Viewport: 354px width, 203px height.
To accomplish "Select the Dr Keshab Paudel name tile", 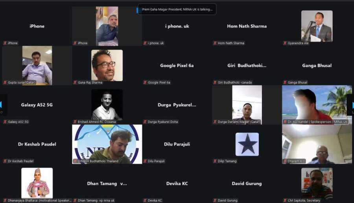I will [37, 144].
